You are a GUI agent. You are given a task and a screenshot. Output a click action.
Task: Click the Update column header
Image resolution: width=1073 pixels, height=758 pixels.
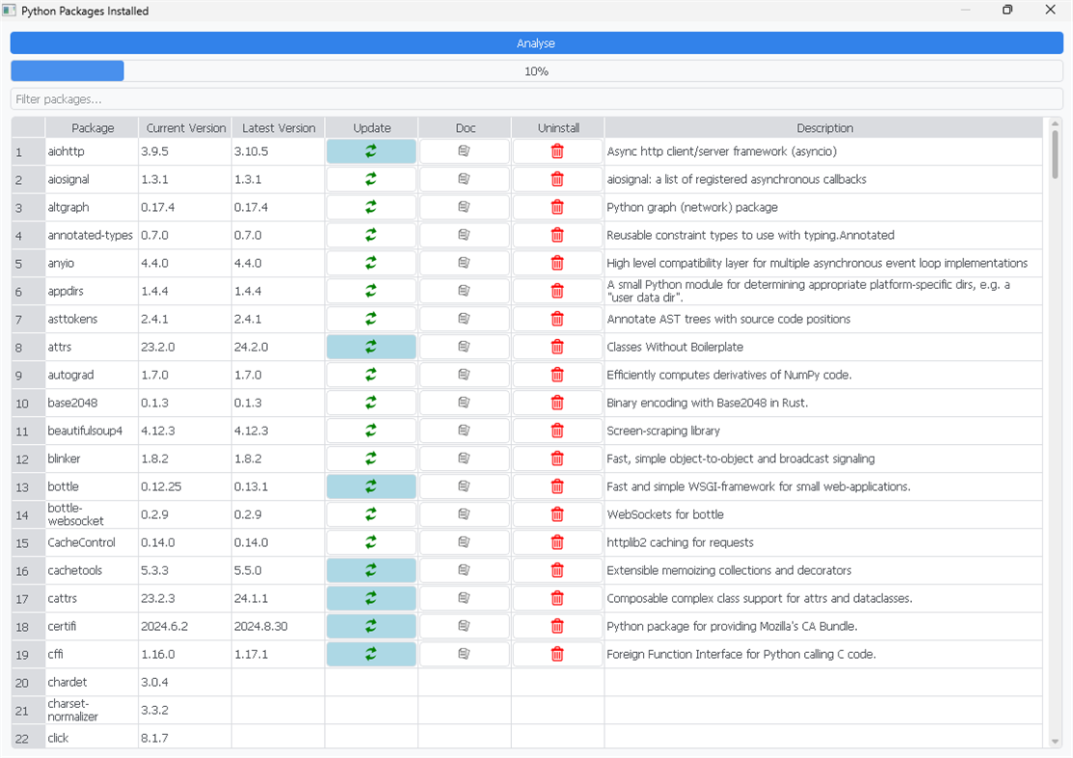[371, 128]
